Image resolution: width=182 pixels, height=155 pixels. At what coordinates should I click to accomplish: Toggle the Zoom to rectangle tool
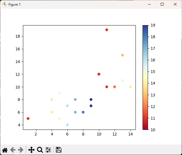40,150
